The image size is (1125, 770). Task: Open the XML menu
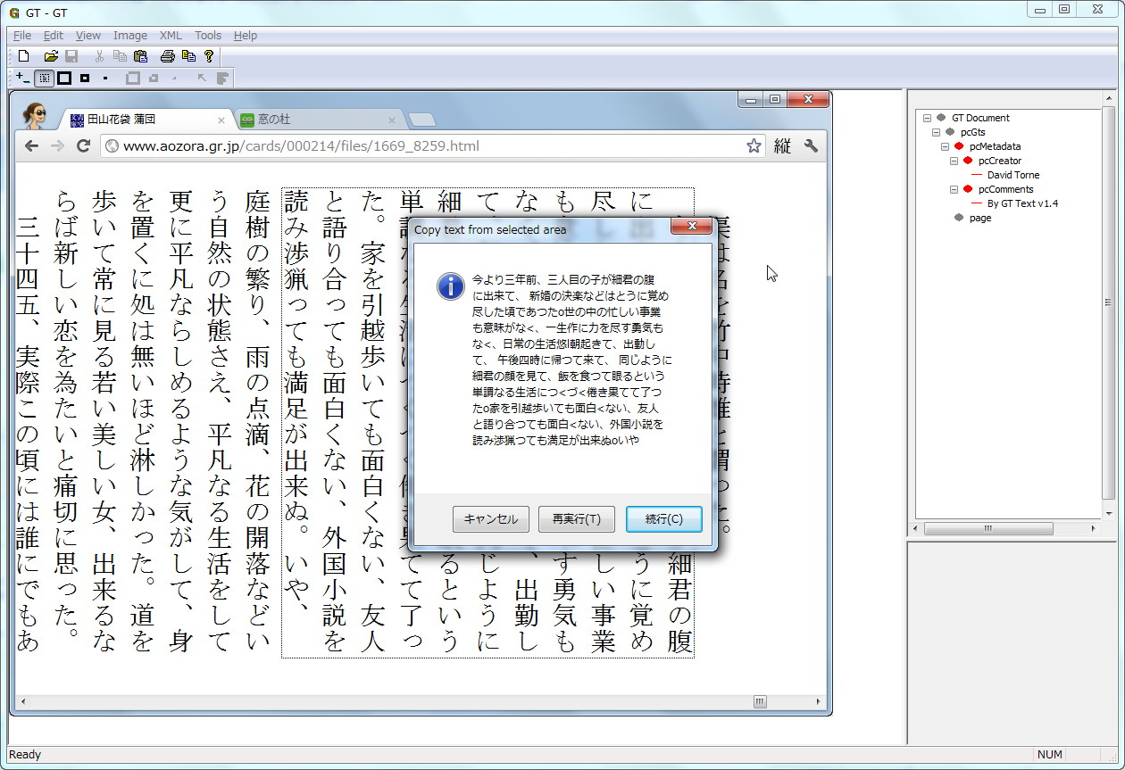[x=170, y=35]
